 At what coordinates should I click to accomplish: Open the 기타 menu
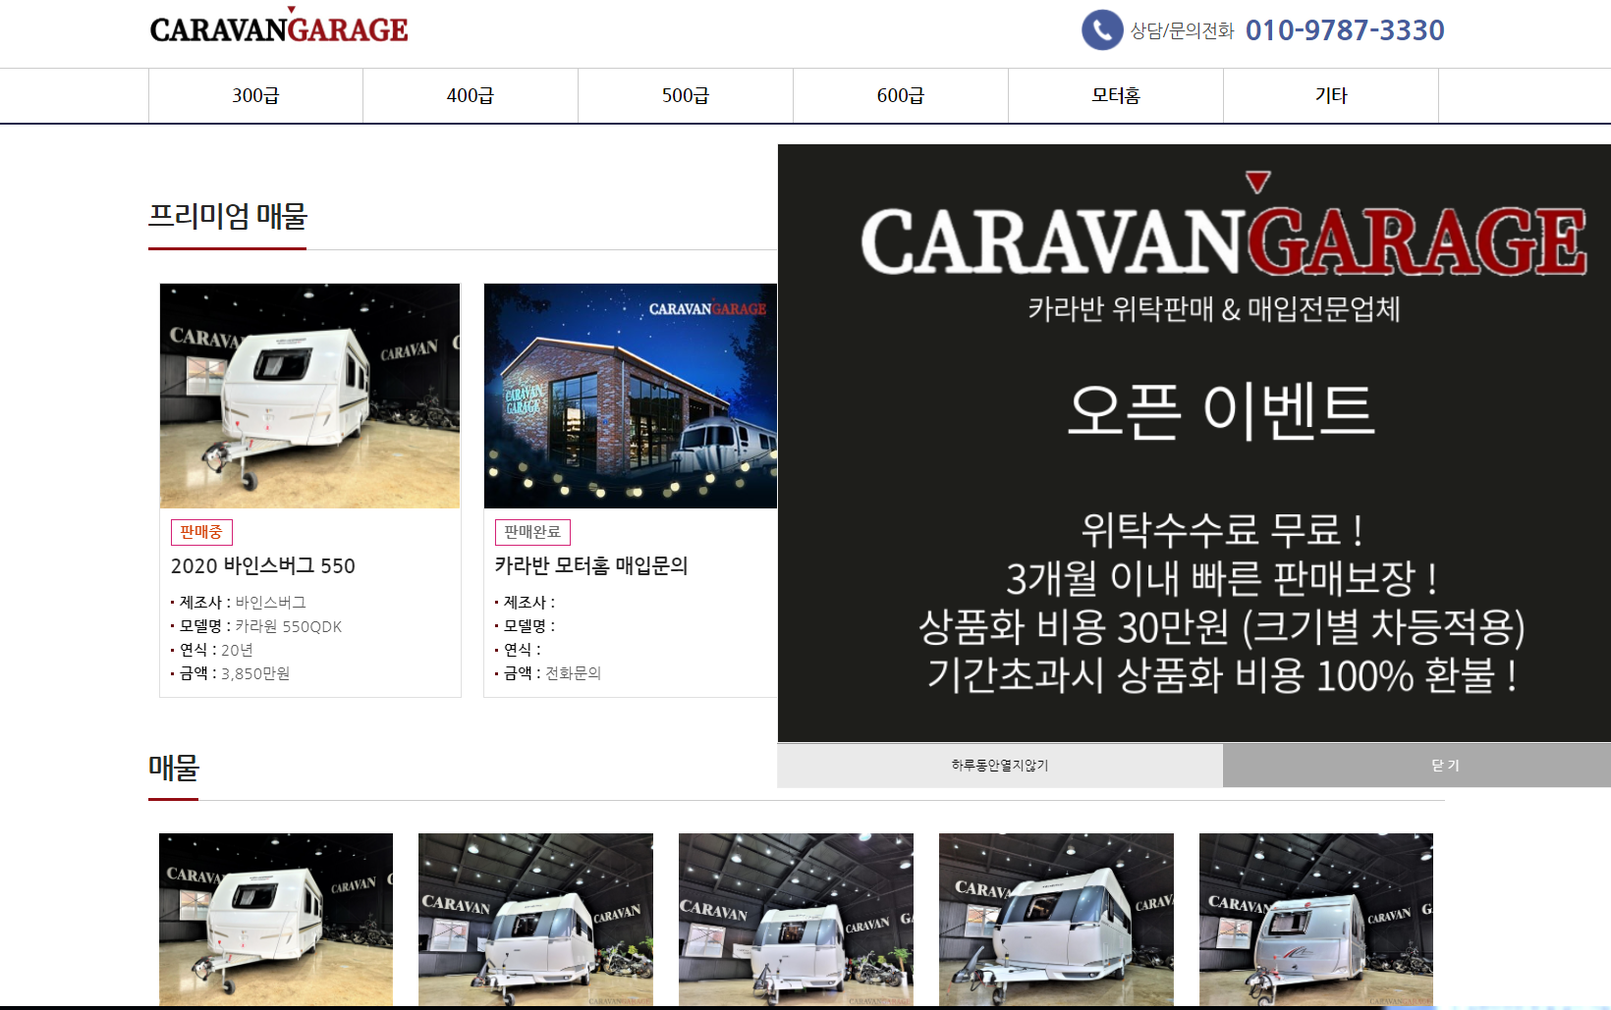(1331, 95)
